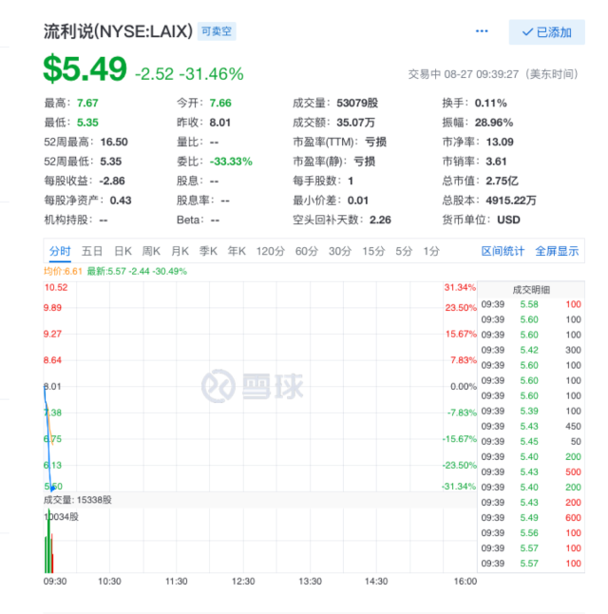The image size is (608, 614).
Task: Click the 市净率 value 13.09
Action: pos(500,142)
